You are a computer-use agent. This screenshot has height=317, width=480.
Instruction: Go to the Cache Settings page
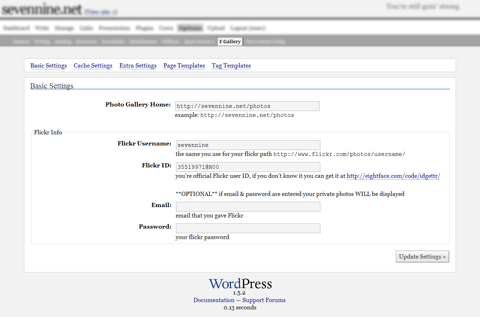pyautogui.click(x=93, y=65)
